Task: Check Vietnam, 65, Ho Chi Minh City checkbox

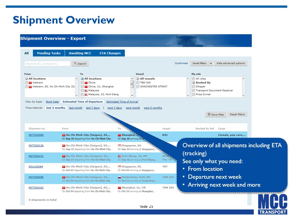Action: click(27, 86)
